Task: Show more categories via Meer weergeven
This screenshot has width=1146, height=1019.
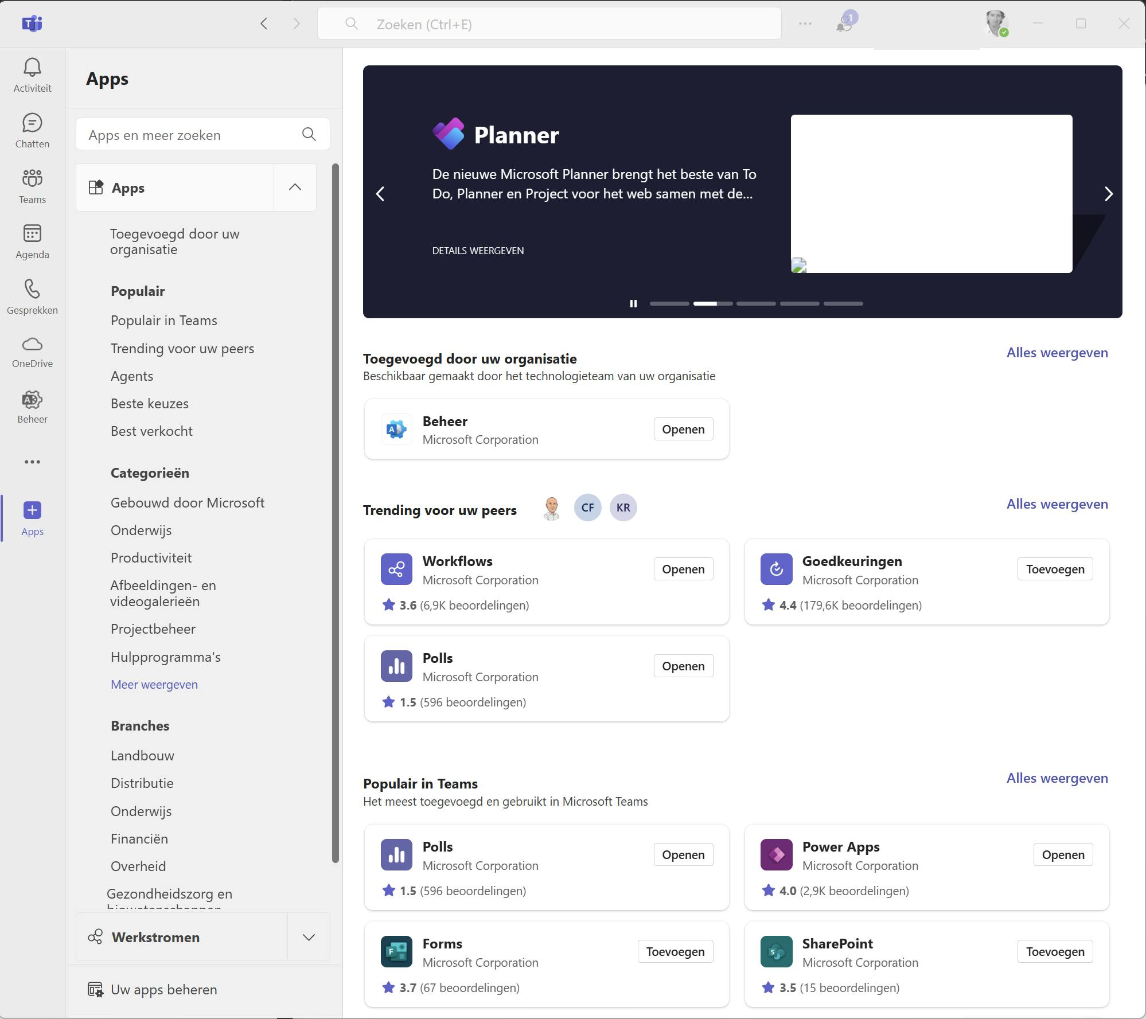Action: pos(154,684)
